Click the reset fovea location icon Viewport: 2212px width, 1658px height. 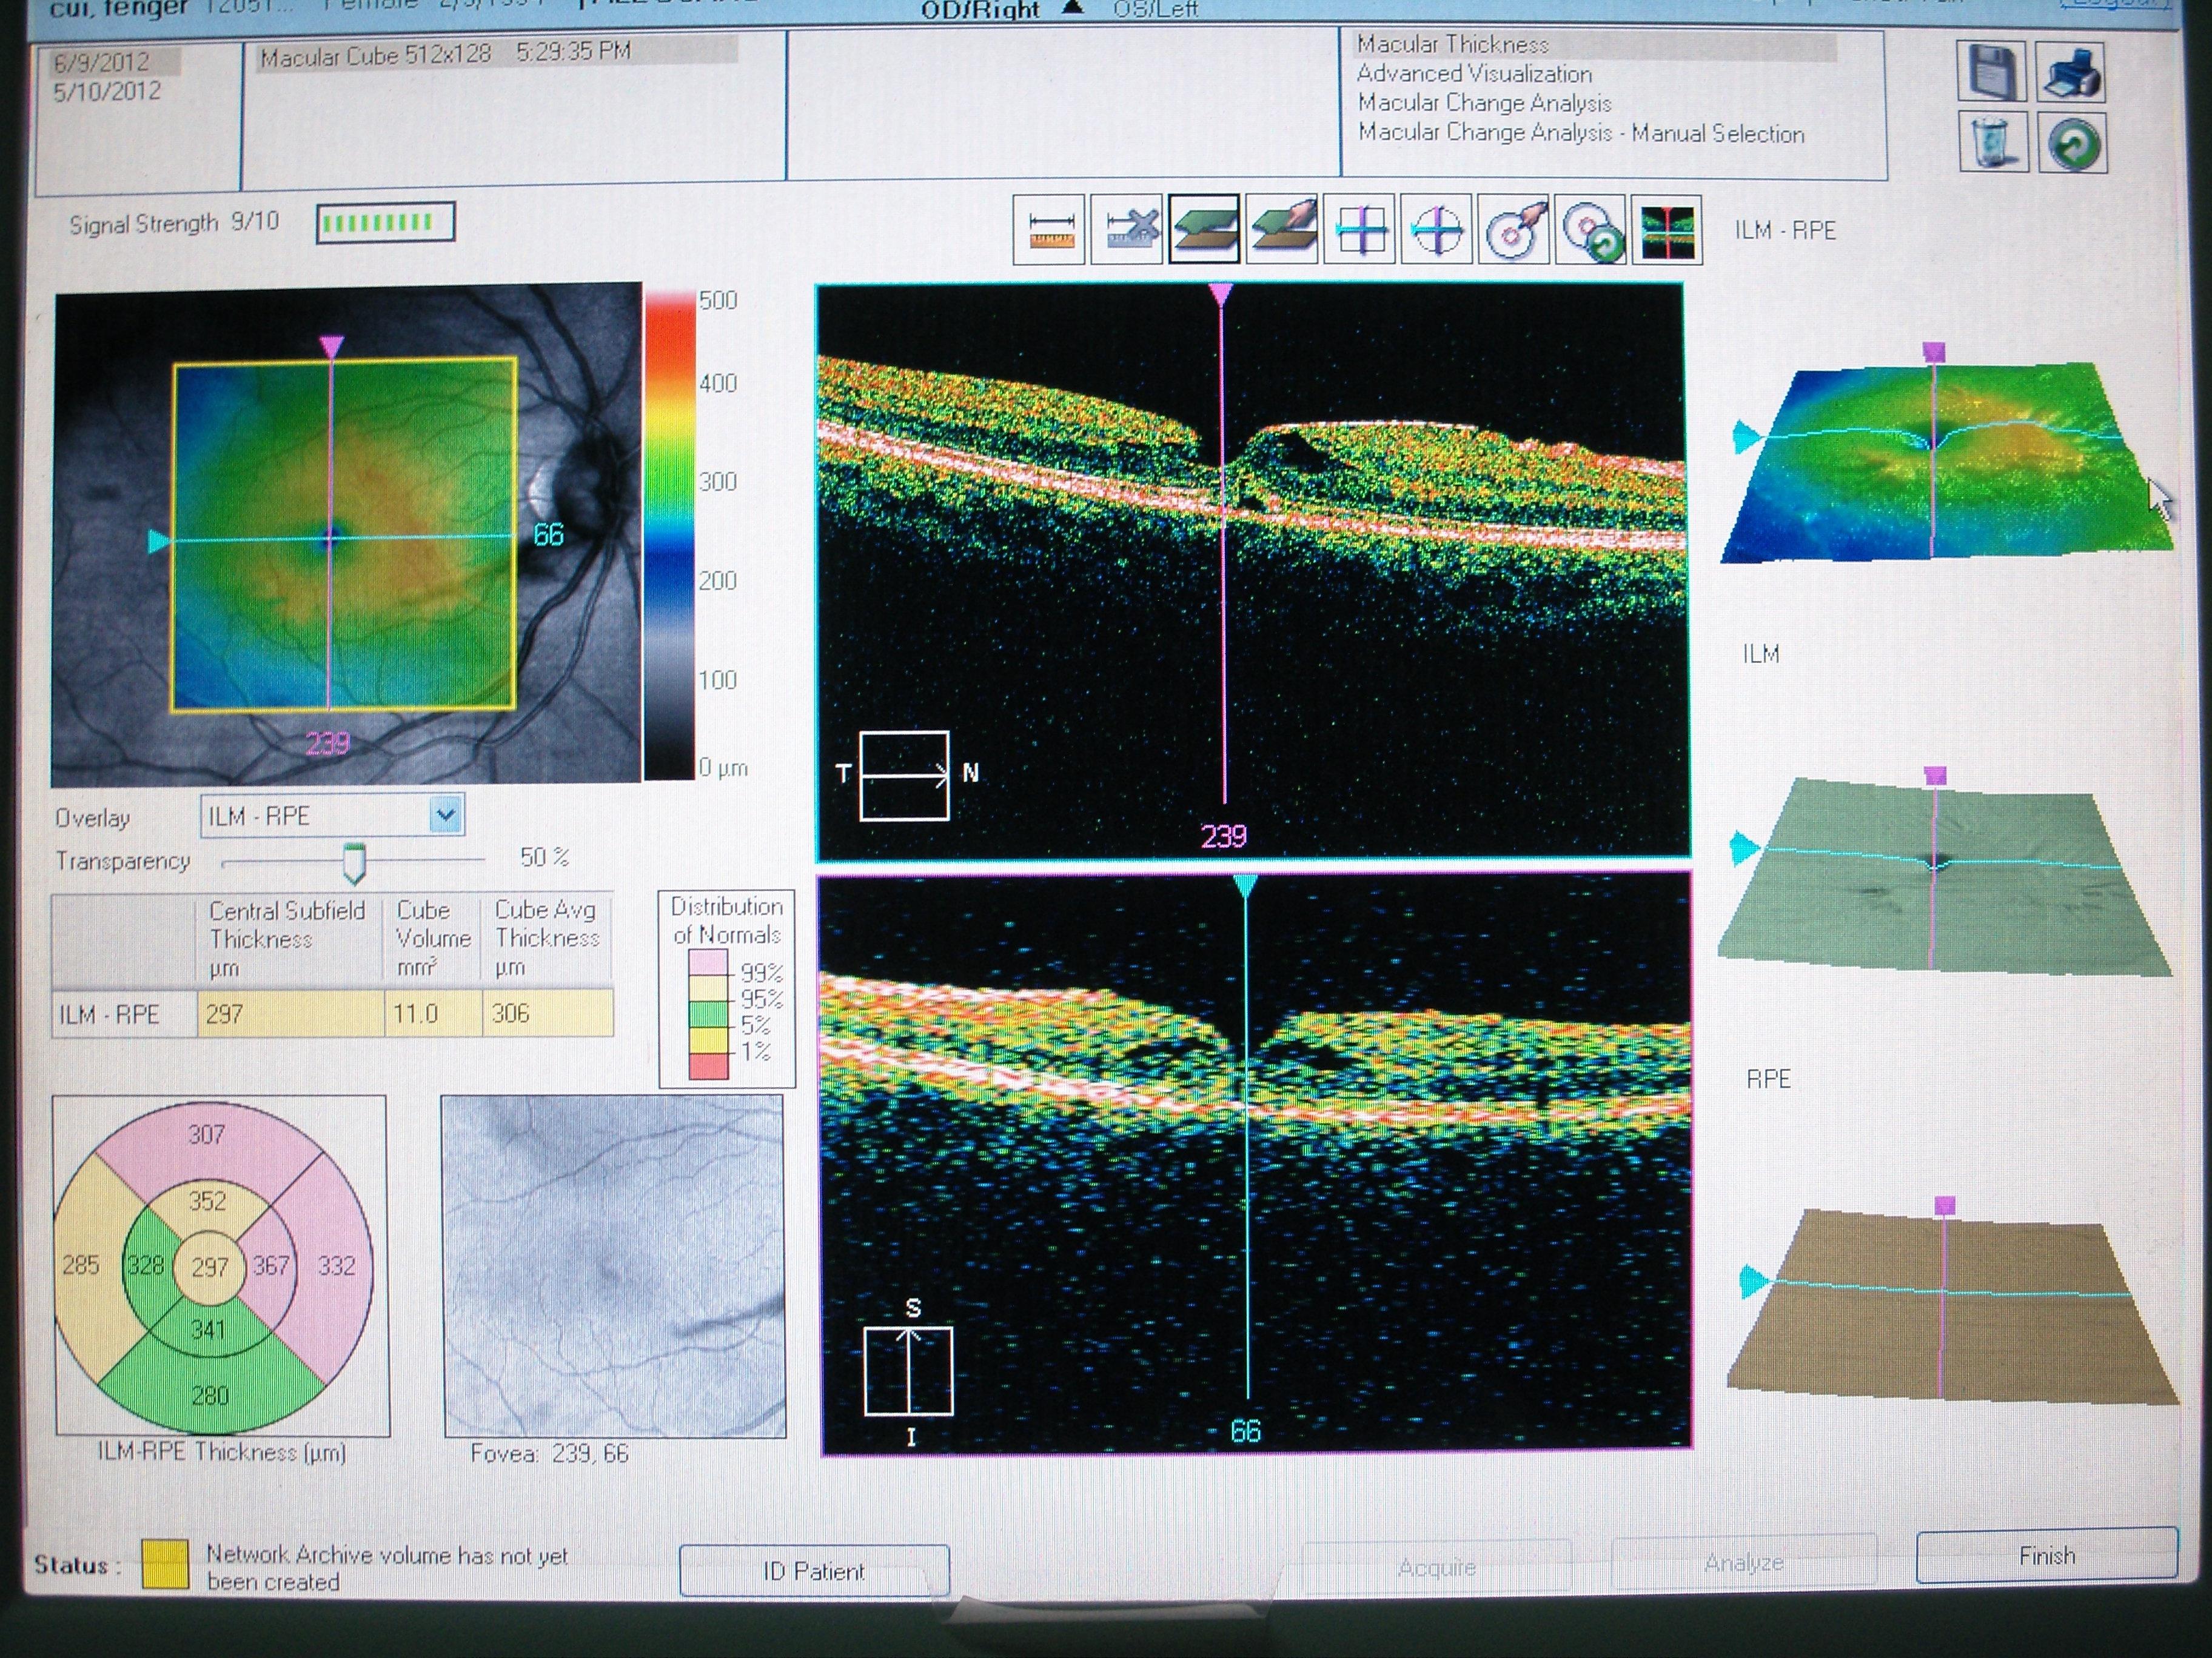coord(1591,230)
